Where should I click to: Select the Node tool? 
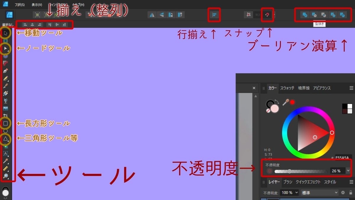(x=5, y=48)
